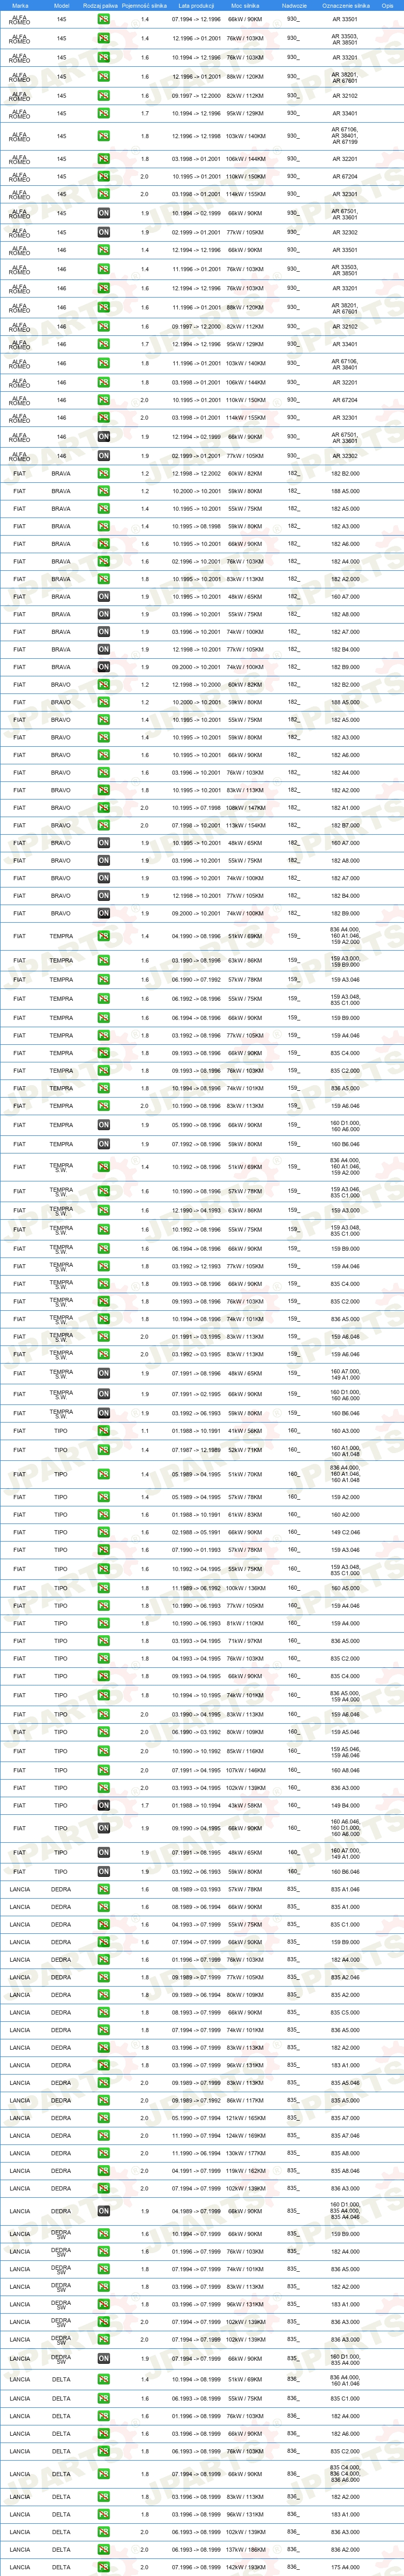Click power 137kW / 186KM in Delta row
The width and height of the screenshot is (404, 2576).
pos(245,2549)
